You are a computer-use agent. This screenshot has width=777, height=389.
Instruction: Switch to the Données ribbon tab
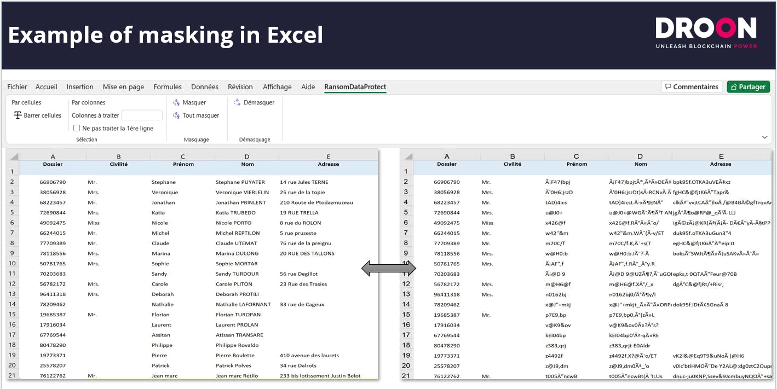pyautogui.click(x=204, y=87)
